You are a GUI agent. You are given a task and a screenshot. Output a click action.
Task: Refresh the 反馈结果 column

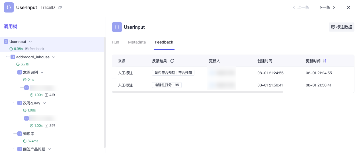172,61
